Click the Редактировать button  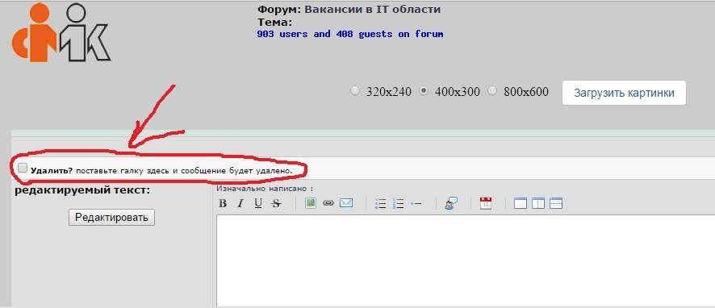(111, 218)
